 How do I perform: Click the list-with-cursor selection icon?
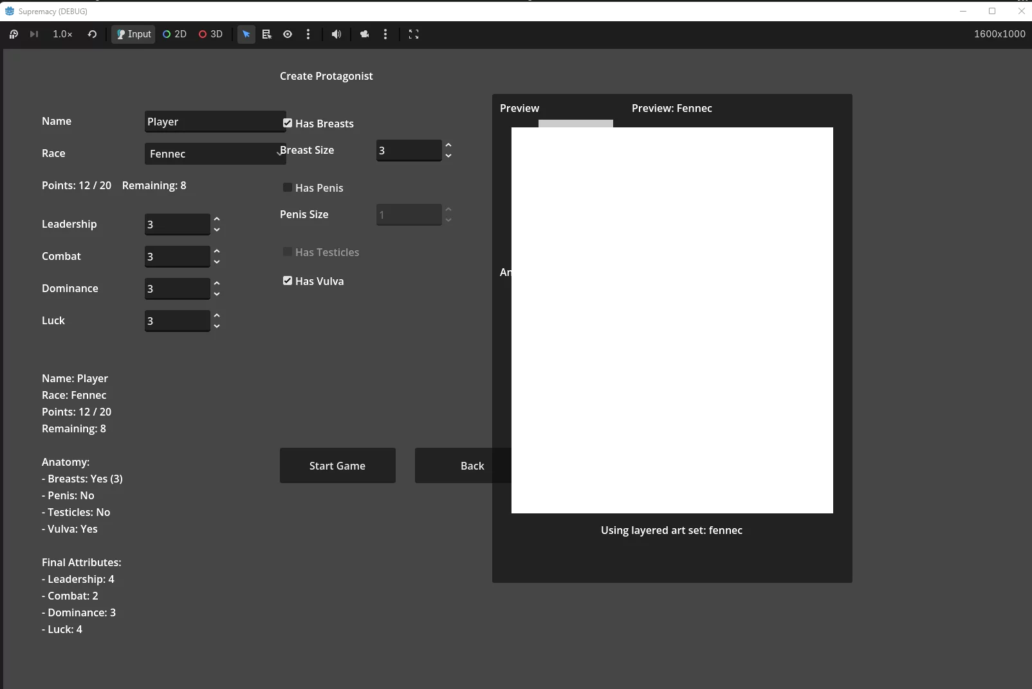pos(267,34)
